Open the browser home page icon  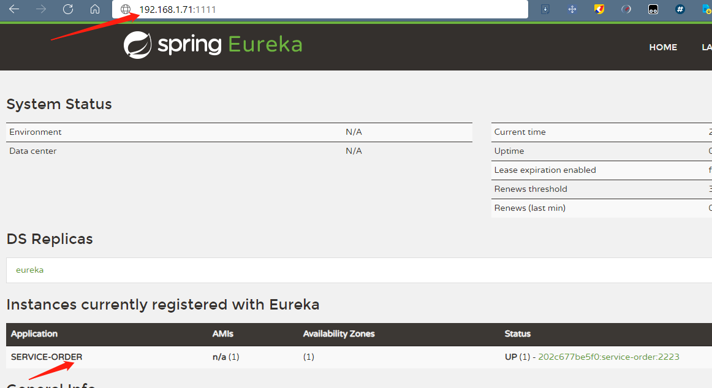click(95, 9)
